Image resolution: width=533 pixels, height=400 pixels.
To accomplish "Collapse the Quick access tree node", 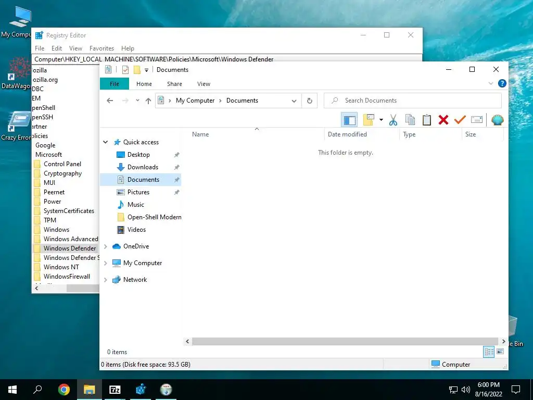I will coord(105,142).
